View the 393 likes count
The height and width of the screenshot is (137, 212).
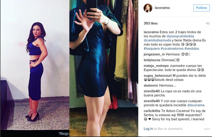tap(151, 23)
